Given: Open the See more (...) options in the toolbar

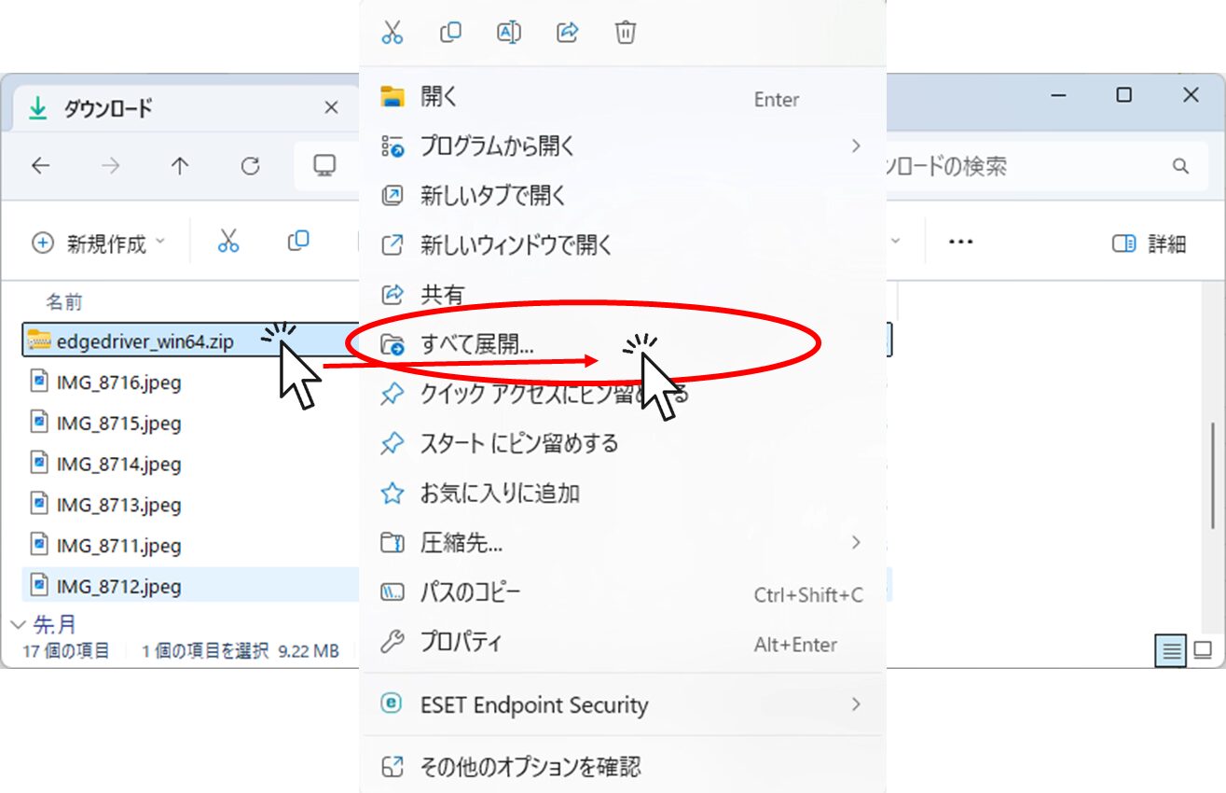Looking at the screenshot, I should [959, 242].
